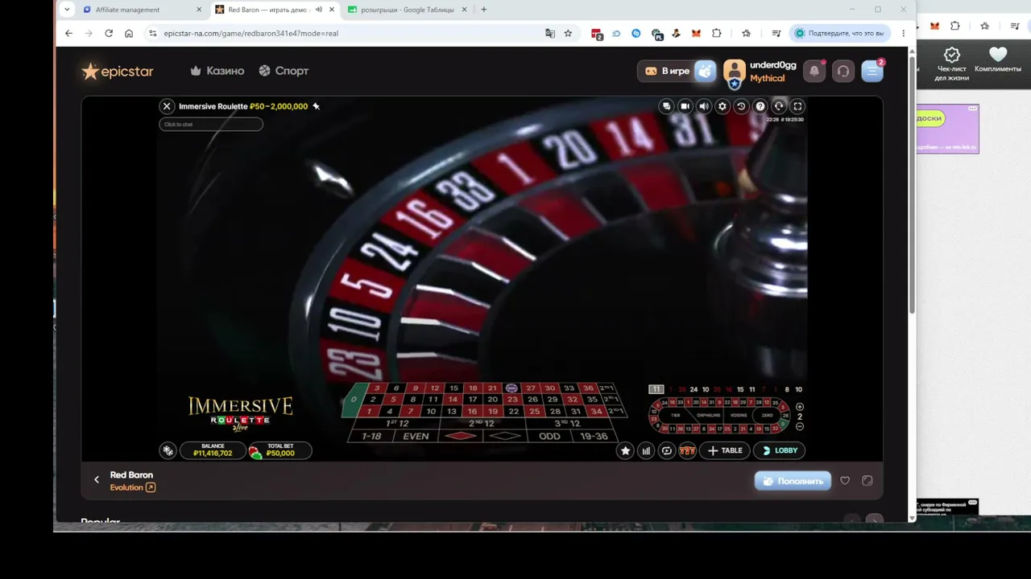
Task: Click the racetrack plus stepper
Action: pos(800,407)
